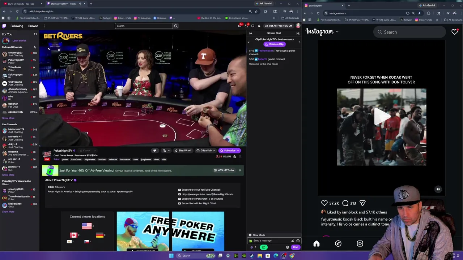Click Create a Clip button
Image resolution: width=463 pixels, height=260 pixels.
[x=274, y=44]
